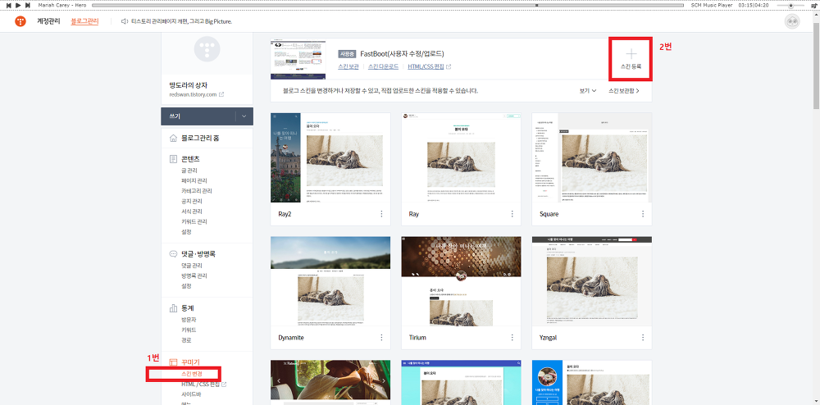Open options menu for Ray skin
The width and height of the screenshot is (820, 405).
click(512, 214)
